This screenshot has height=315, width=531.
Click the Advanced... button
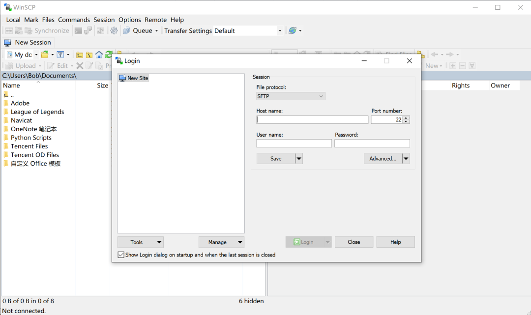tap(383, 159)
